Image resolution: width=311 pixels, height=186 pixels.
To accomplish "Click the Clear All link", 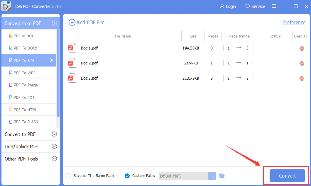I will tap(300, 36).
